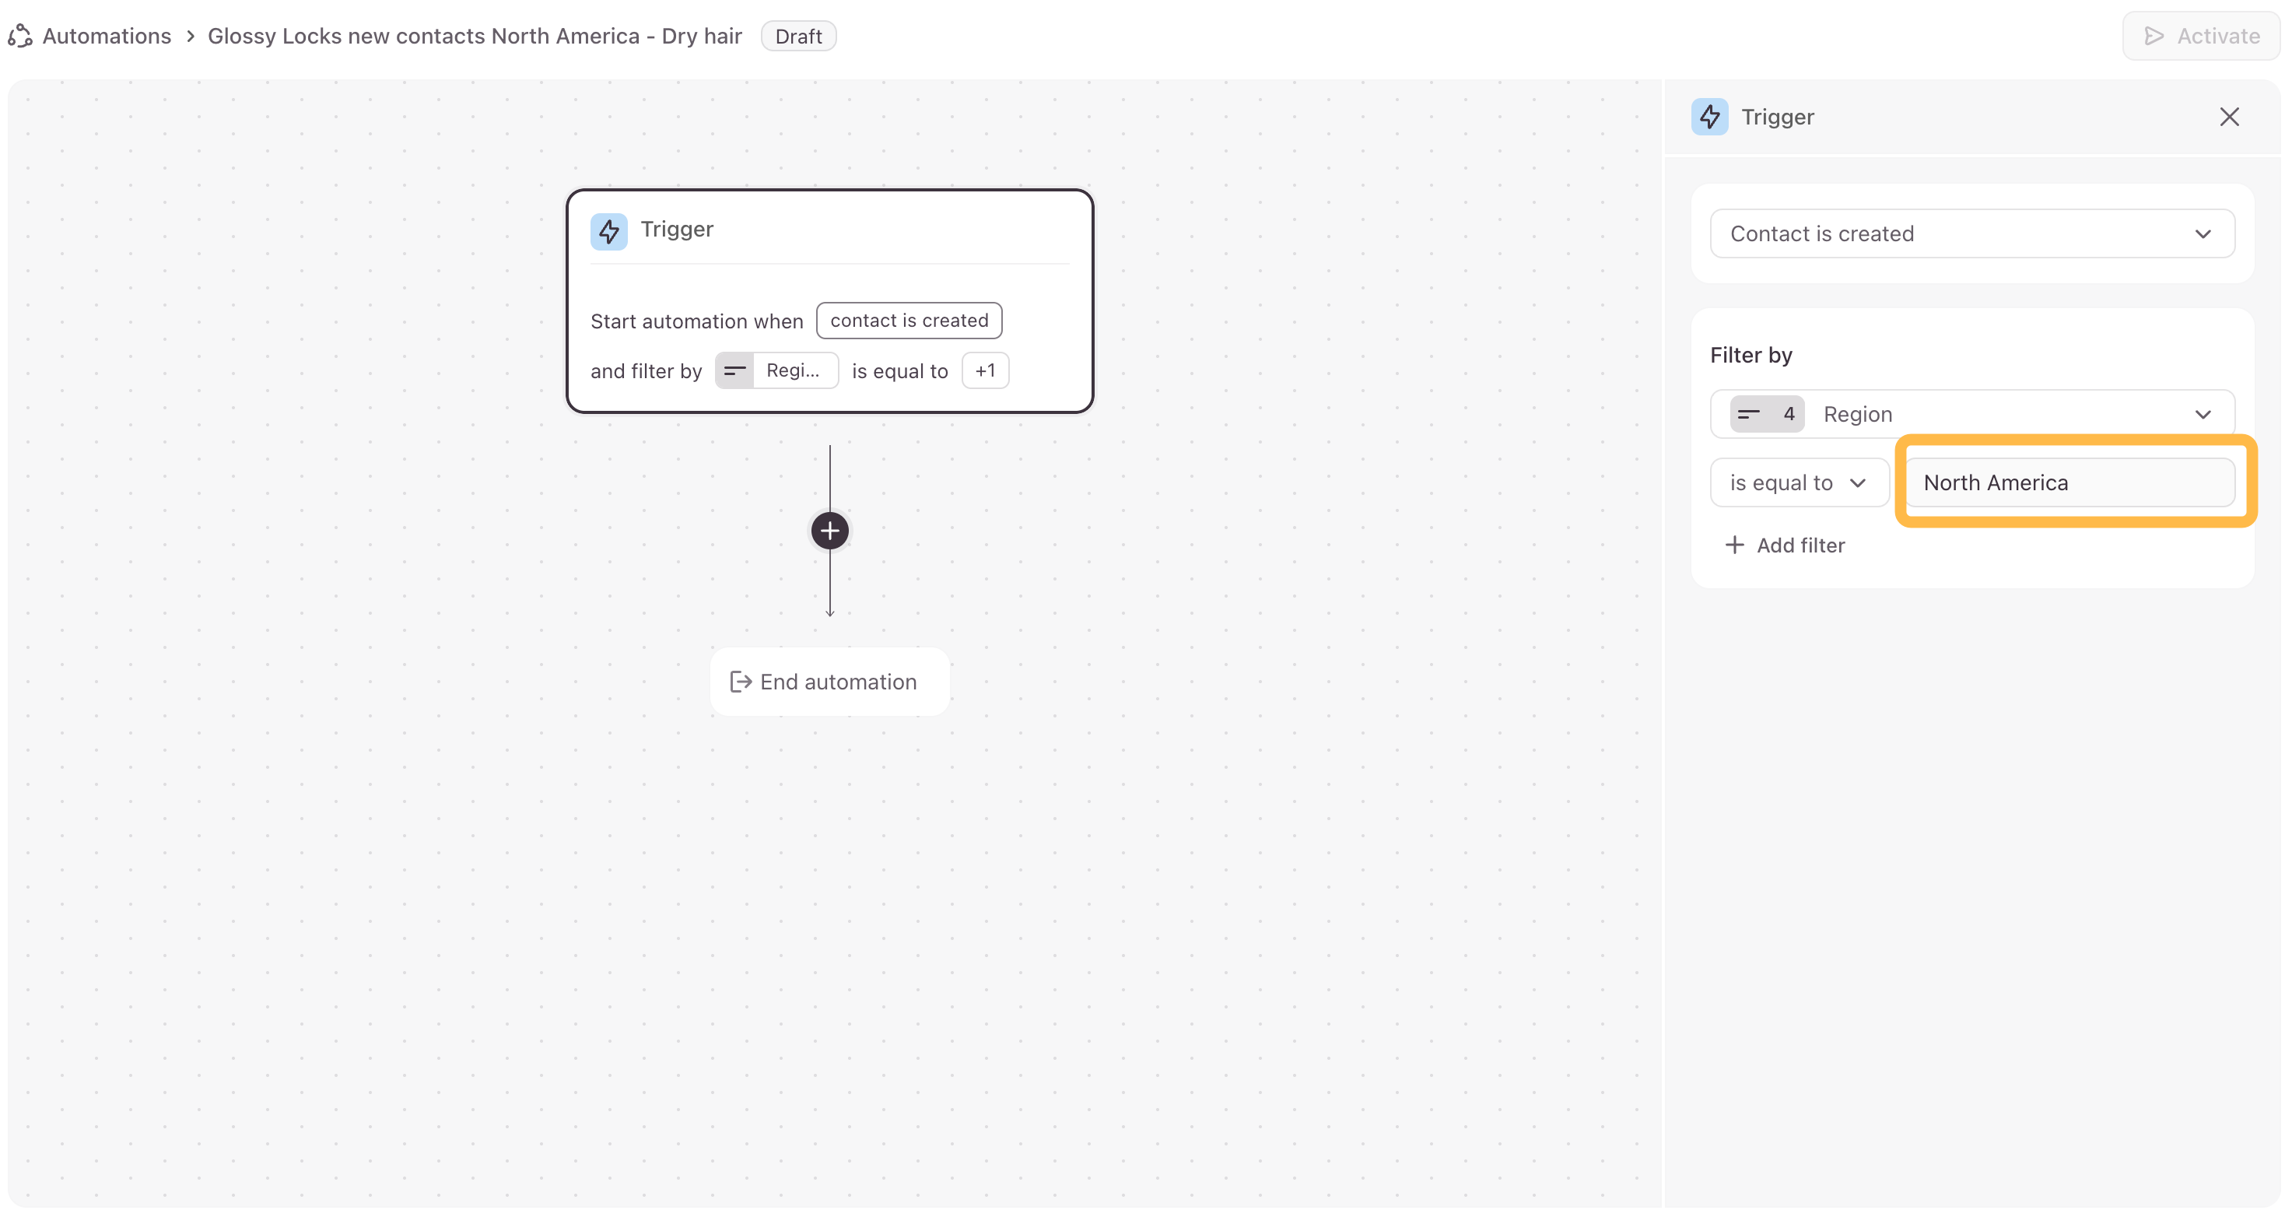Click the North America value field
The image size is (2292, 1217).
tap(2069, 483)
